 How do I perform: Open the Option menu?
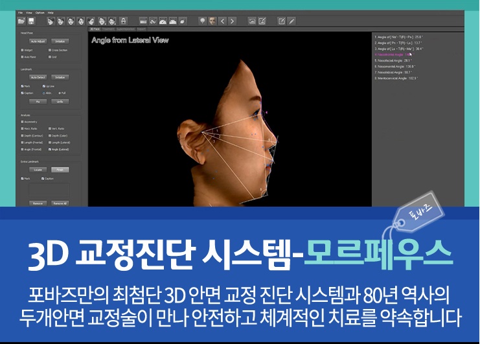click(x=40, y=13)
